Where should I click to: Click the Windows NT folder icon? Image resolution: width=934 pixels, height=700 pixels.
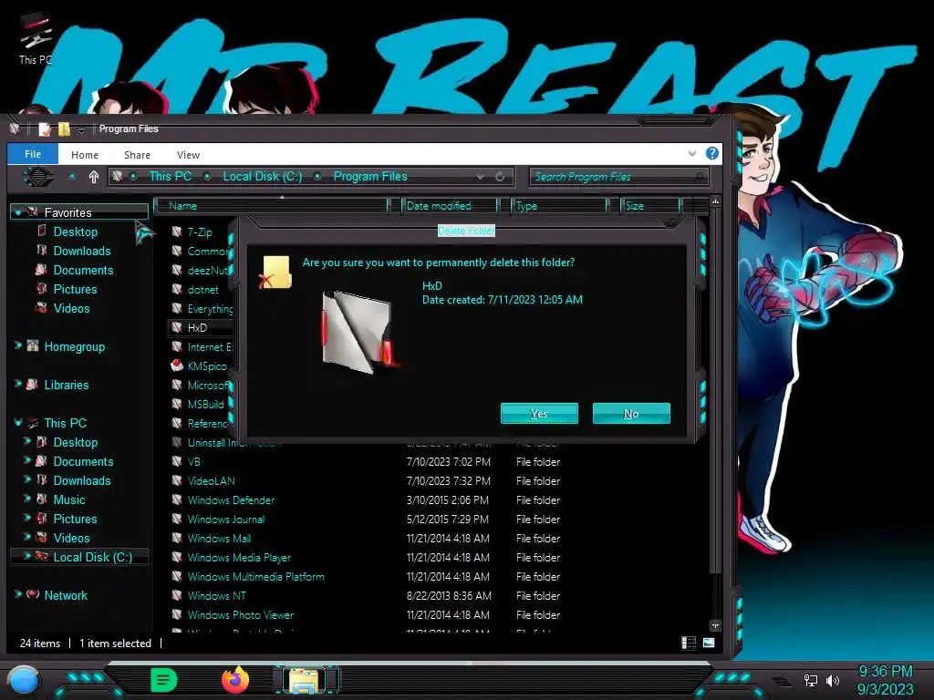pyautogui.click(x=177, y=595)
